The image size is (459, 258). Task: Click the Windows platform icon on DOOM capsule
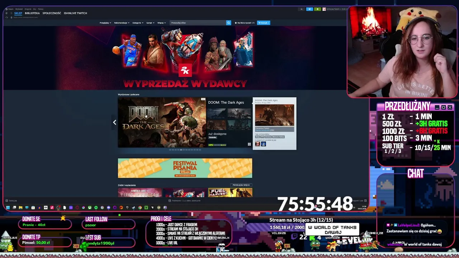coord(249,144)
